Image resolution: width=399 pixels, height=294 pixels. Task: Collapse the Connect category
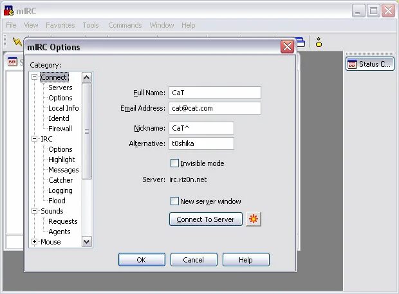point(34,77)
